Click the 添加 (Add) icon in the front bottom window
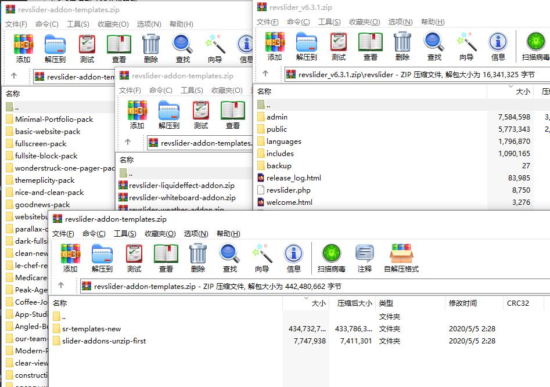 pyautogui.click(x=70, y=258)
